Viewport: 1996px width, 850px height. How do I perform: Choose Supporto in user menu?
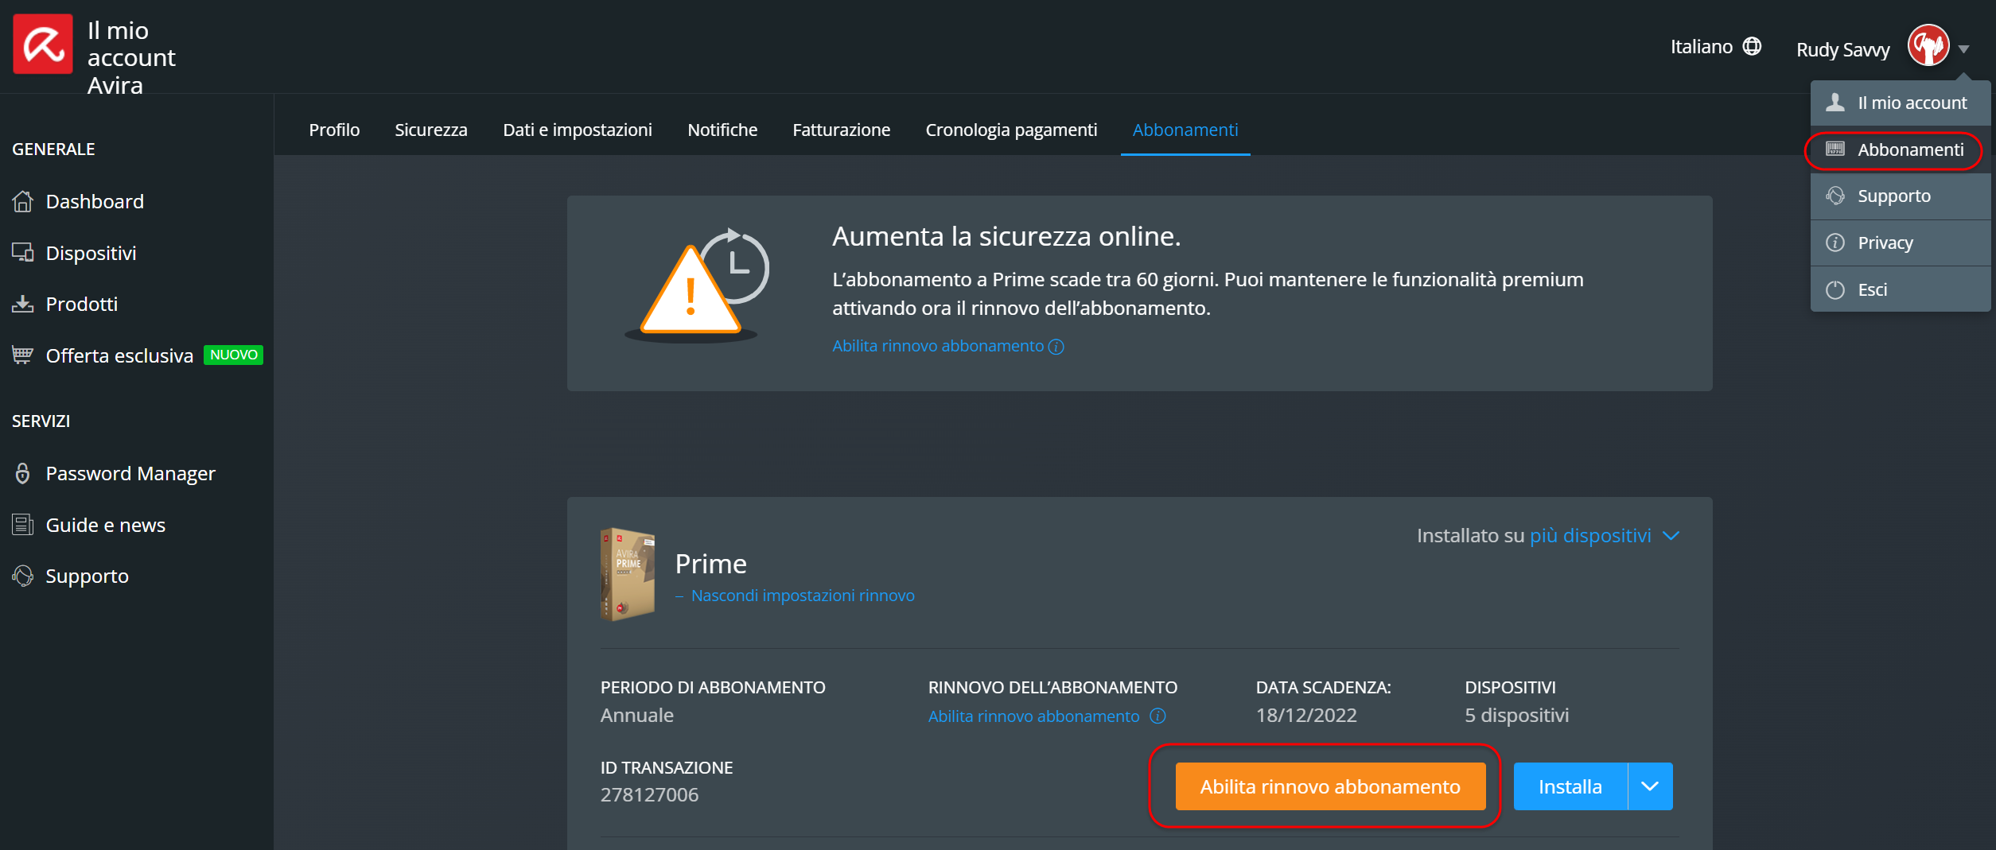pyautogui.click(x=1900, y=196)
